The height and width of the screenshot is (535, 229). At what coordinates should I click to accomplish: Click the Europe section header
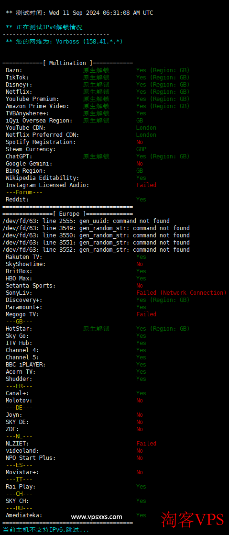pos(67,214)
